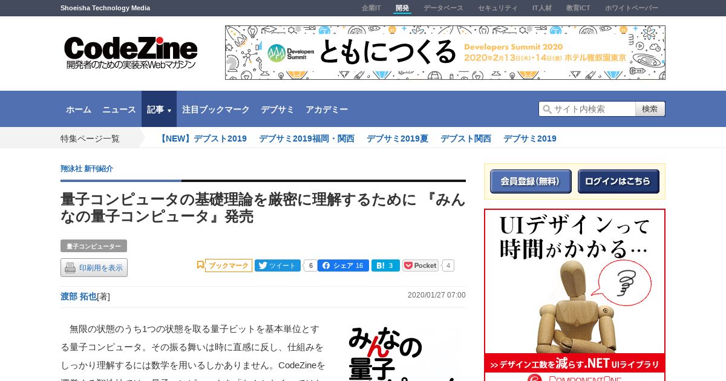Open the アカデミー menu item
726x381 pixels.
tap(327, 109)
